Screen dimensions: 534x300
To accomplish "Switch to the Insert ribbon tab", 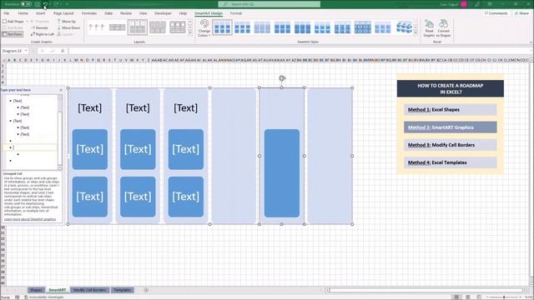I will (41, 13).
